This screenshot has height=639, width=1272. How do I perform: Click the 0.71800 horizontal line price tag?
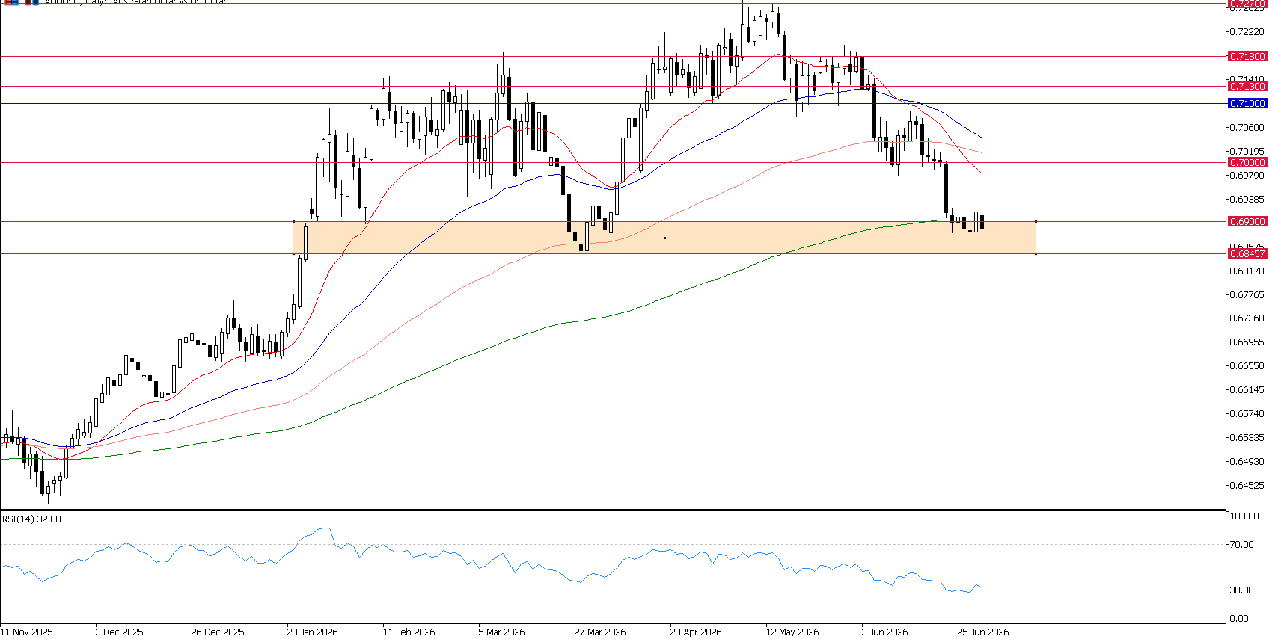[1247, 56]
